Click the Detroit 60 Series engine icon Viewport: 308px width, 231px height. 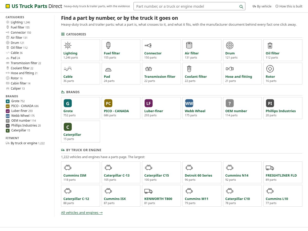tap(189, 168)
